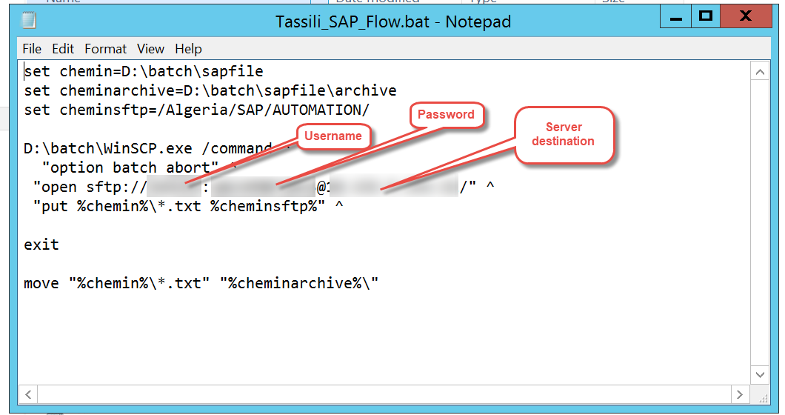Click the vertical scrollbar track

[x=759, y=222]
